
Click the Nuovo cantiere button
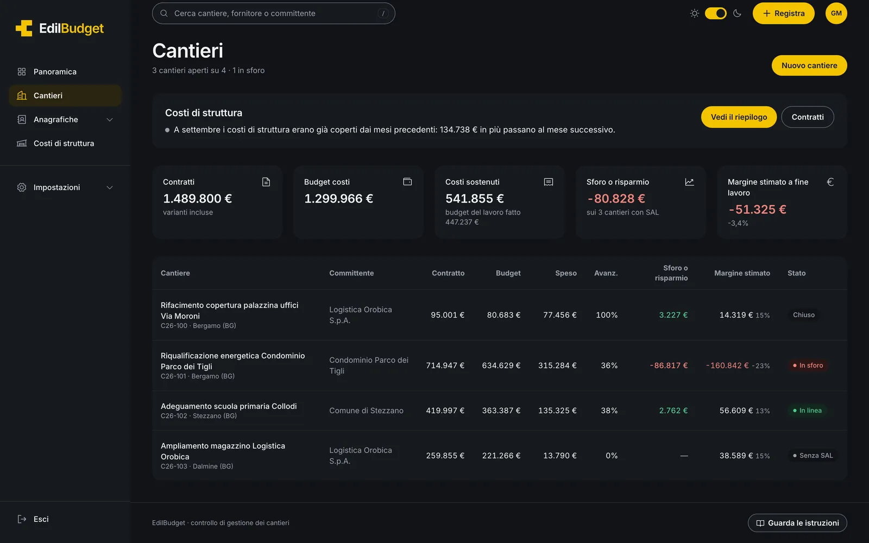pyautogui.click(x=809, y=65)
